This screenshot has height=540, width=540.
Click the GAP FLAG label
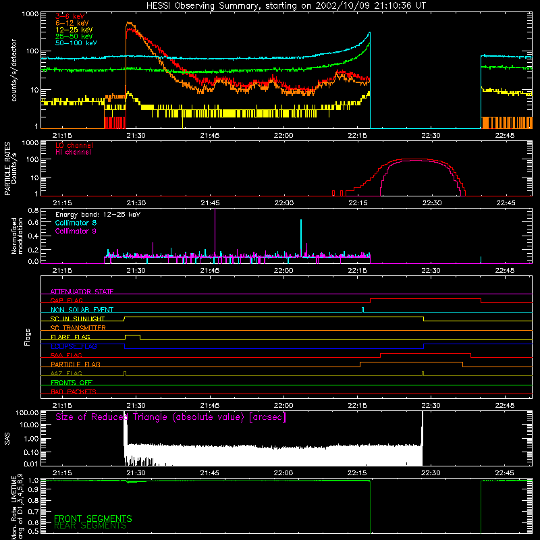pos(66,300)
